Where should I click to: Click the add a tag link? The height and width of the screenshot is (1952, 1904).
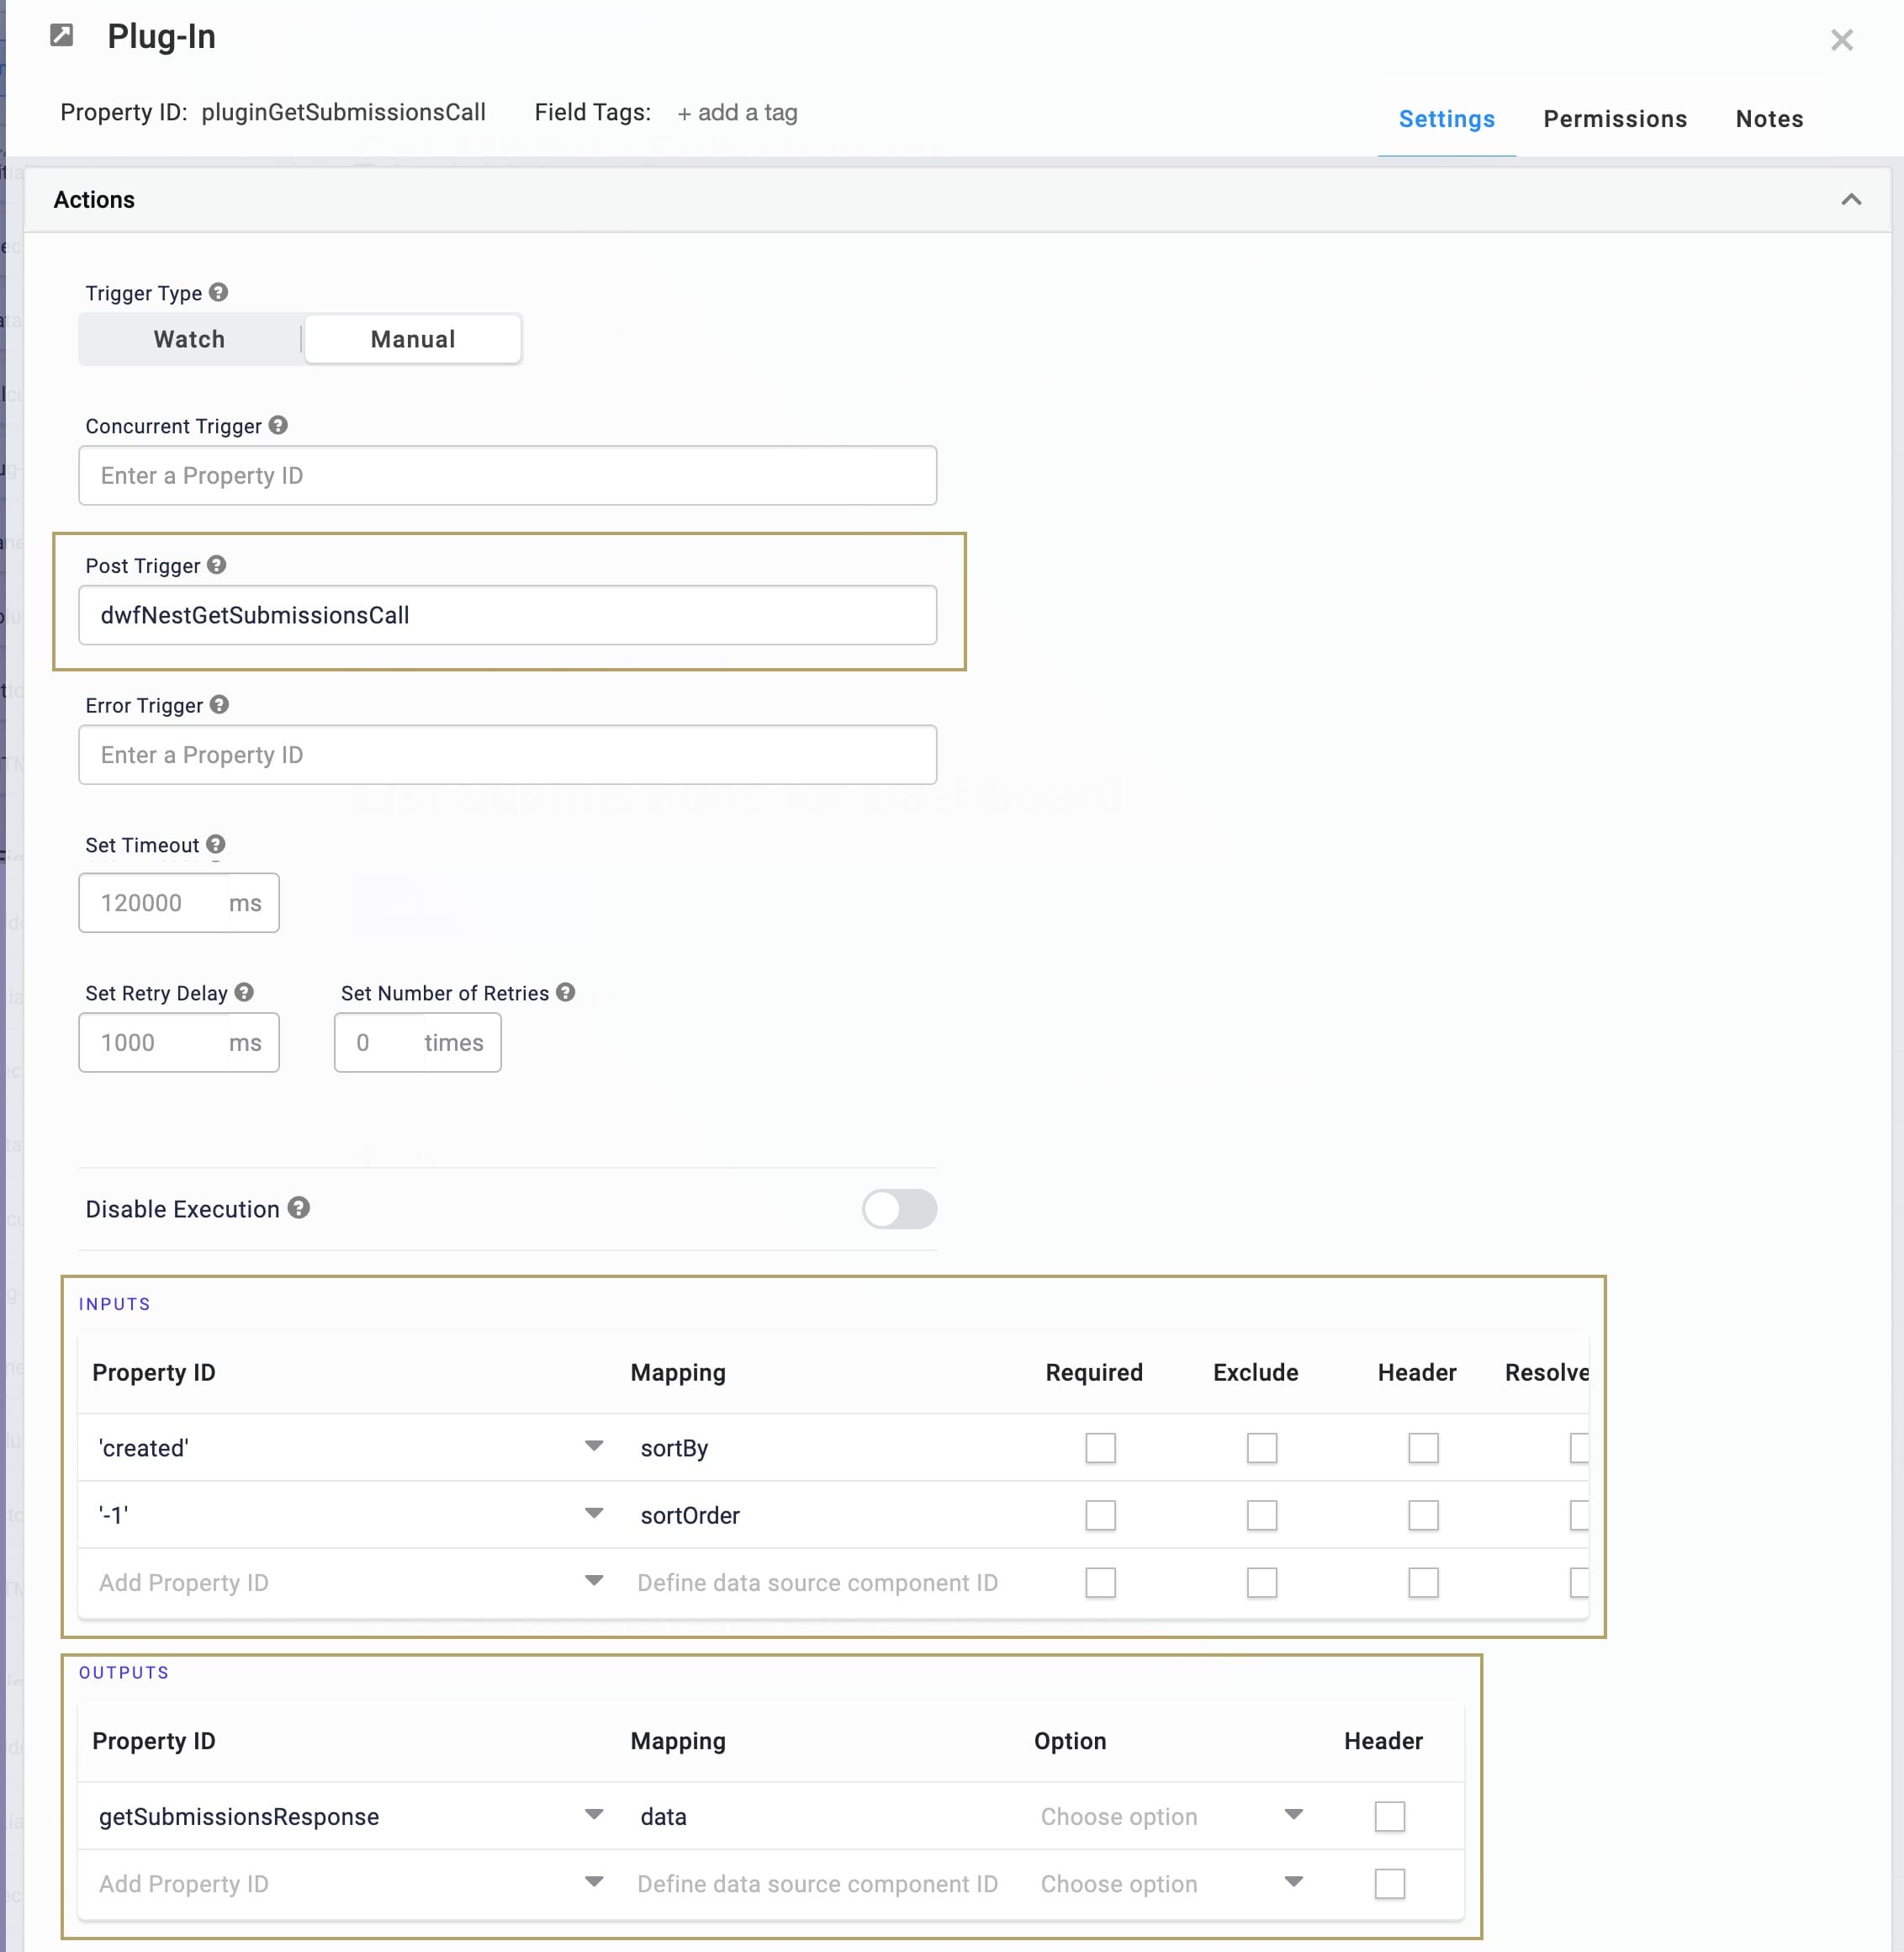pyautogui.click(x=737, y=112)
